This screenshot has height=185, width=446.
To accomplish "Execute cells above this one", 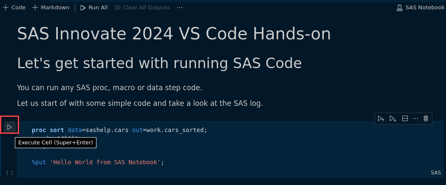I will (381, 119).
